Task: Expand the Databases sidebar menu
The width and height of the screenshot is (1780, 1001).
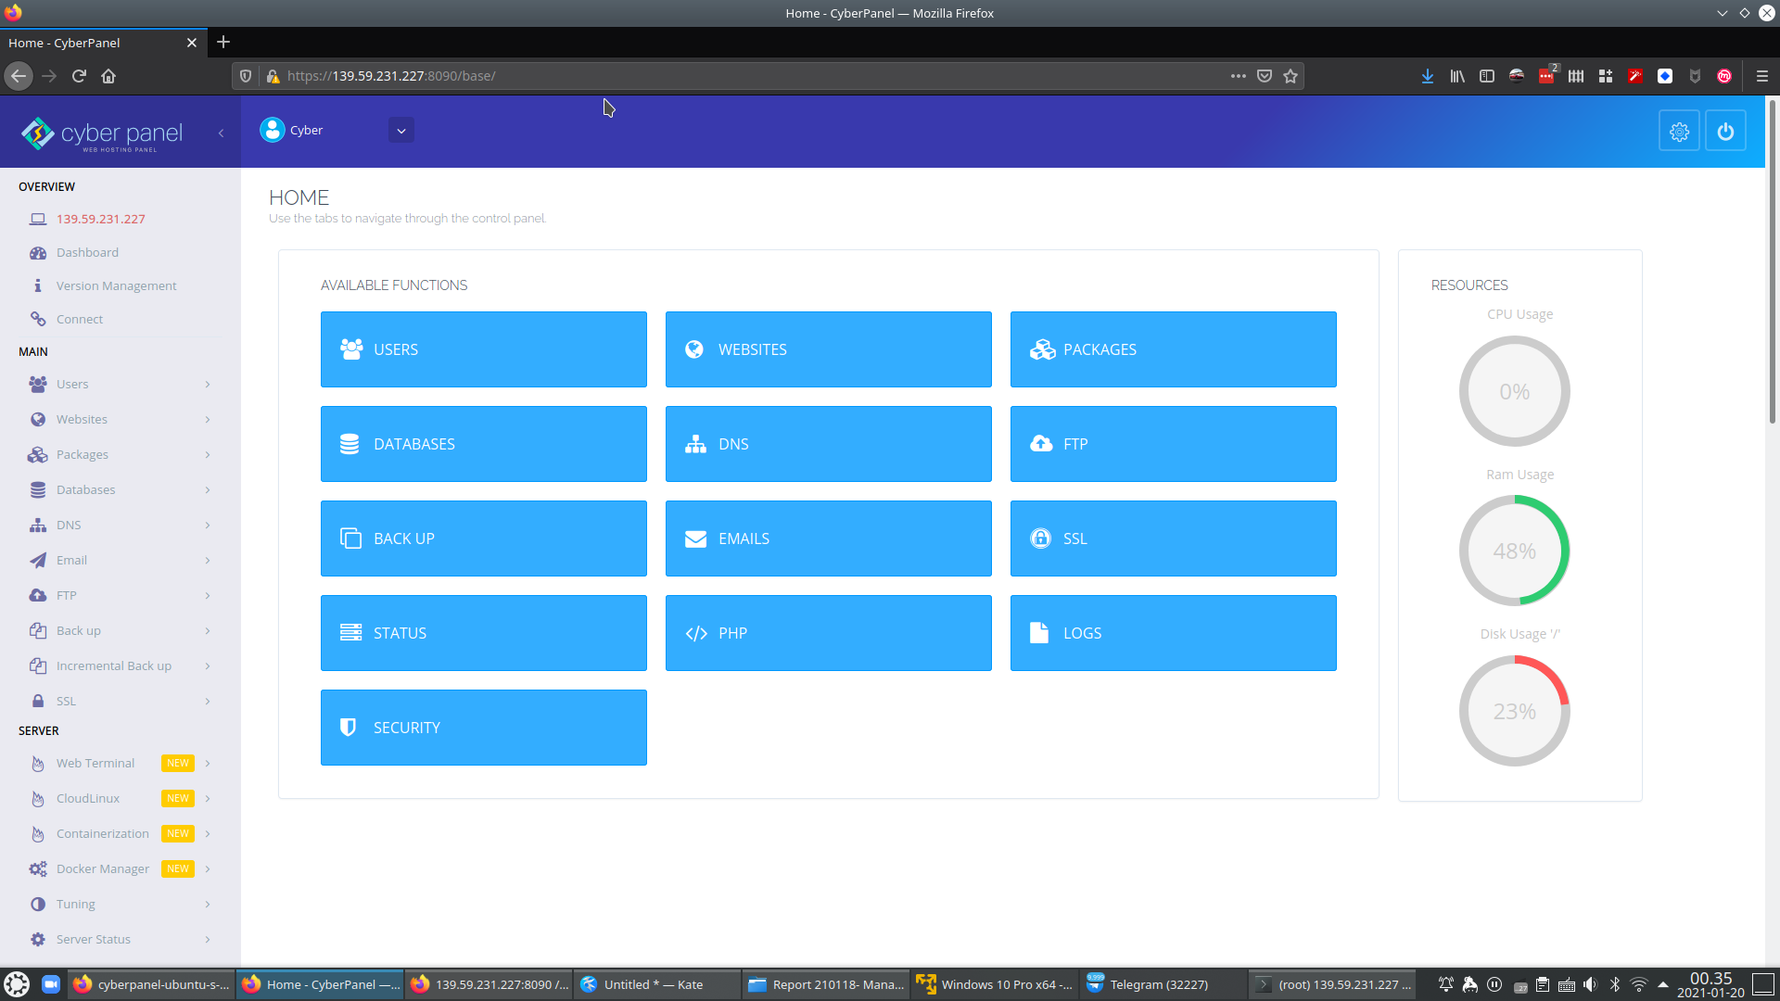Action: [121, 489]
